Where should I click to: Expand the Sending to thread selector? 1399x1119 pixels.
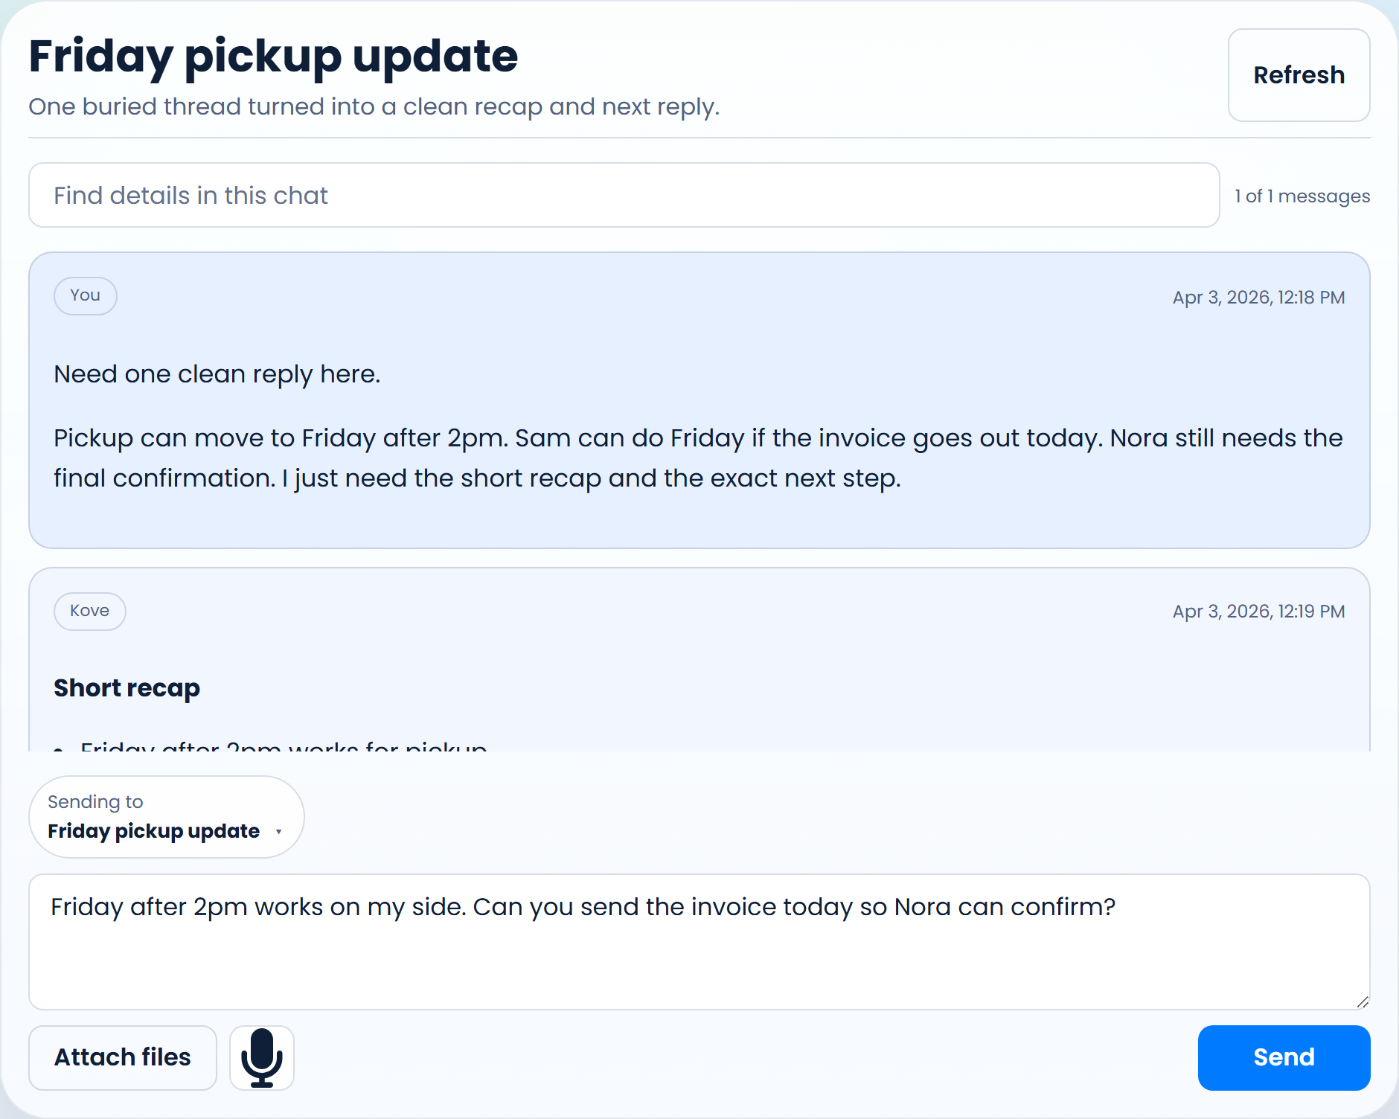coord(166,817)
